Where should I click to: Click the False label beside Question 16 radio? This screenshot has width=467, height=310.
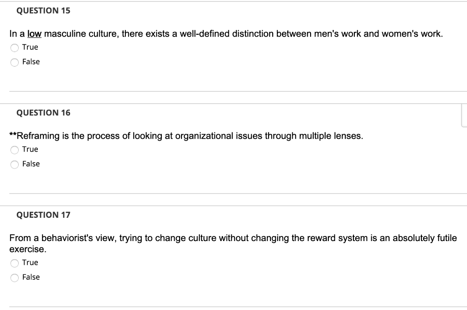(30, 163)
